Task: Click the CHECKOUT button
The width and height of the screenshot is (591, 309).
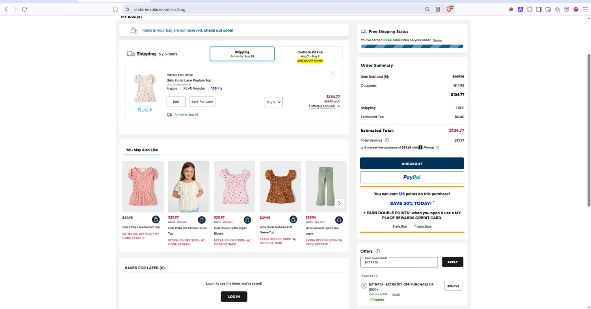Action: pos(412,164)
